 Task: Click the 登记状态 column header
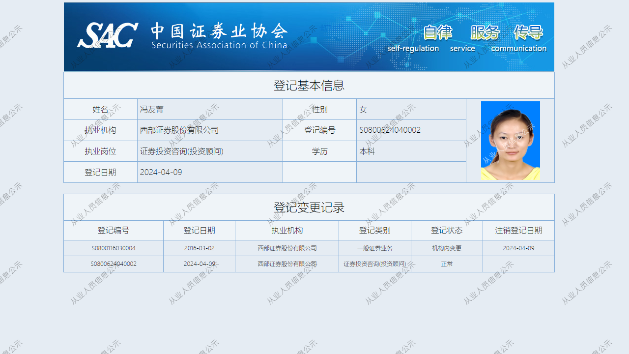[447, 231]
